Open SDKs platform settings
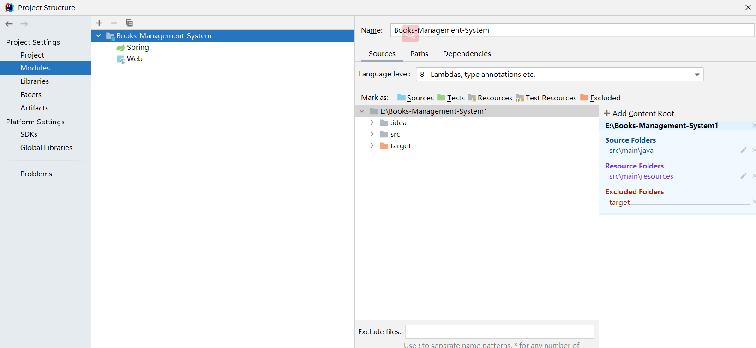Image resolution: width=756 pixels, height=348 pixels. coord(29,134)
